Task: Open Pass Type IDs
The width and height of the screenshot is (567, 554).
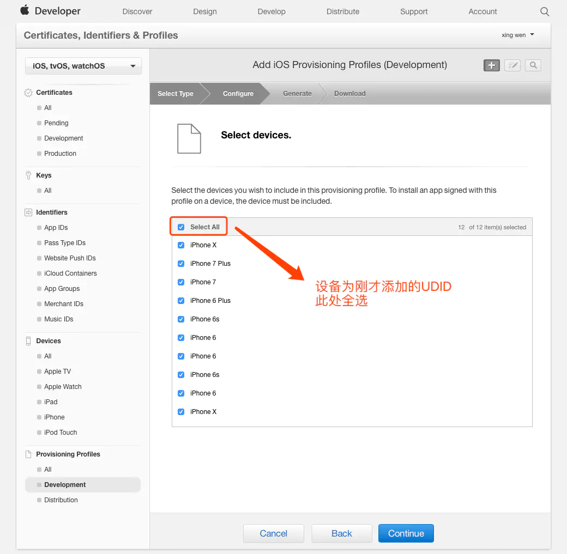Action: click(x=65, y=243)
